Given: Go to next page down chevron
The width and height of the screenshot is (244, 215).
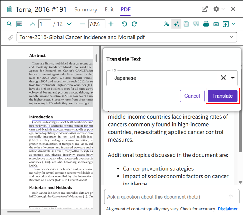Looking at the screenshot, I should pos(69,24).
